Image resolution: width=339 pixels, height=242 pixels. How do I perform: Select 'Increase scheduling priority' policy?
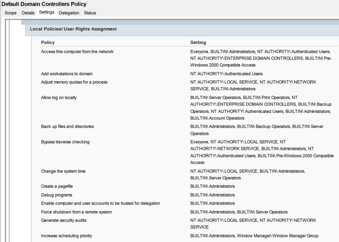pyautogui.click(x=66, y=236)
